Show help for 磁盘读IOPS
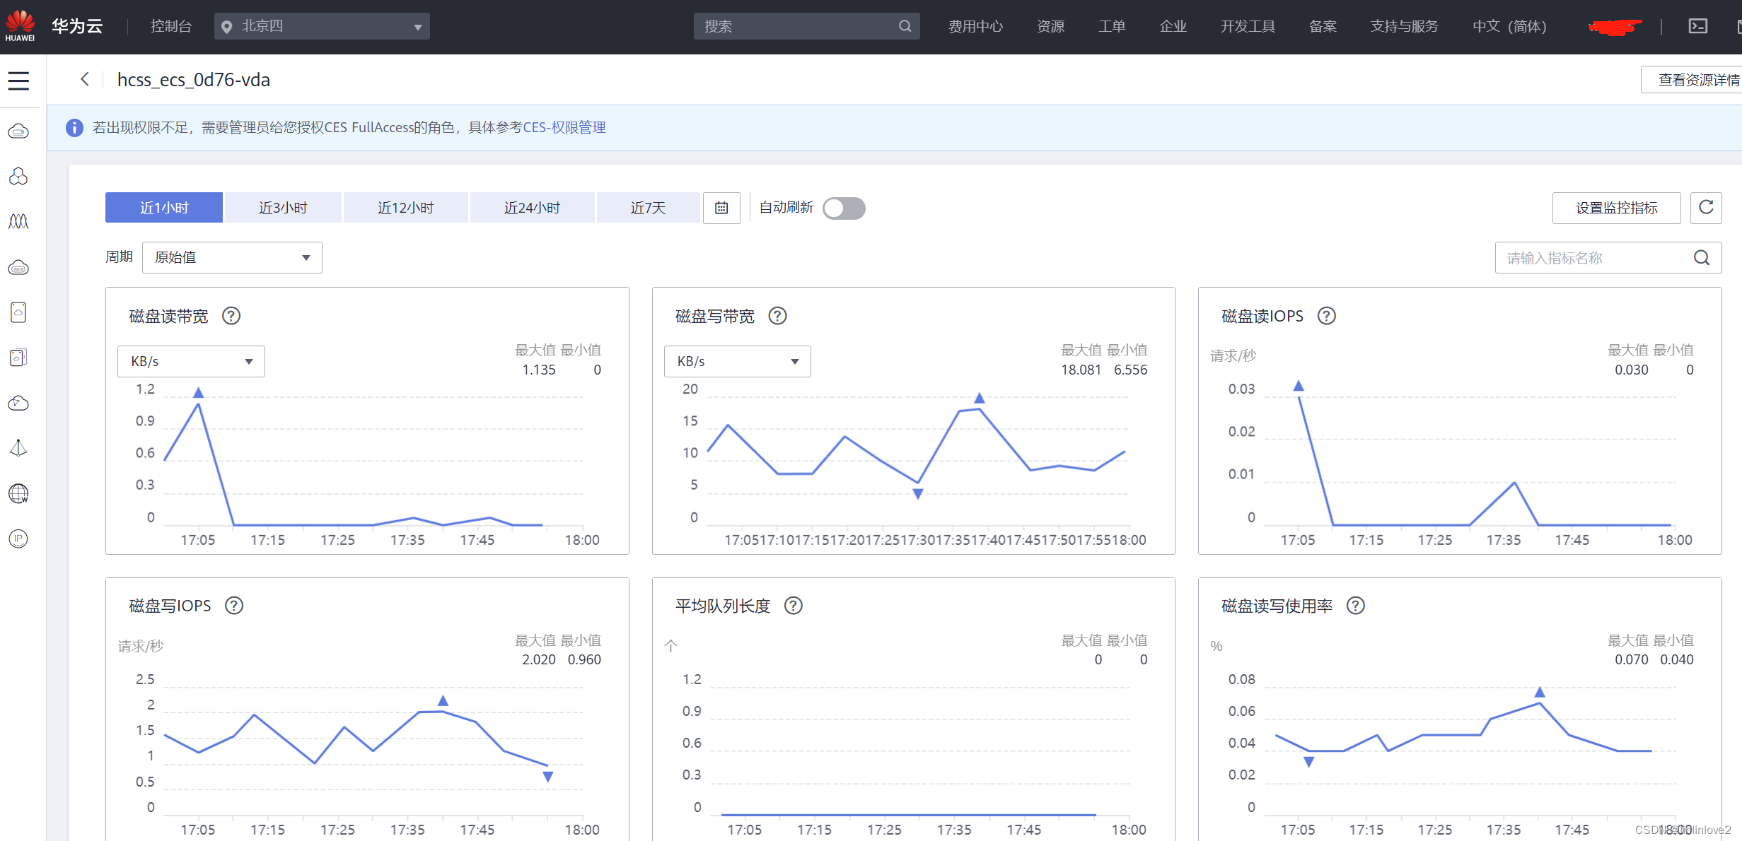1742x841 pixels. pos(1327,316)
